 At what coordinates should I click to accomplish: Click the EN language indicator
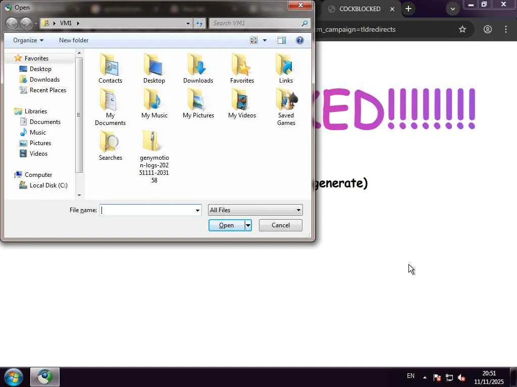(x=410, y=376)
